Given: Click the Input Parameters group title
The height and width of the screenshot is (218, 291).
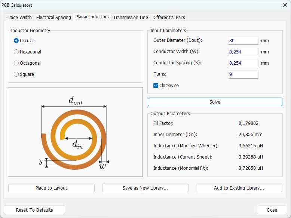Looking at the screenshot, I should tap(168, 31).
